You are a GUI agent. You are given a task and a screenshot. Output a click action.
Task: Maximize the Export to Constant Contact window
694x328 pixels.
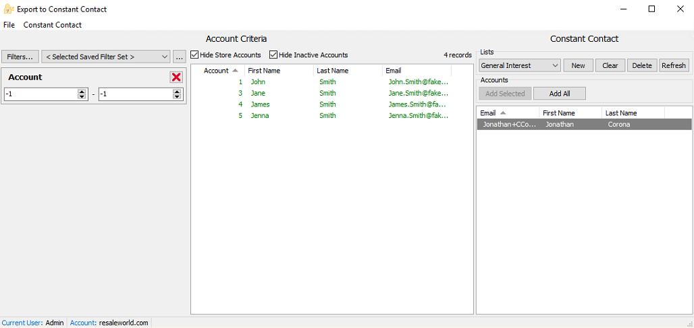(x=651, y=9)
